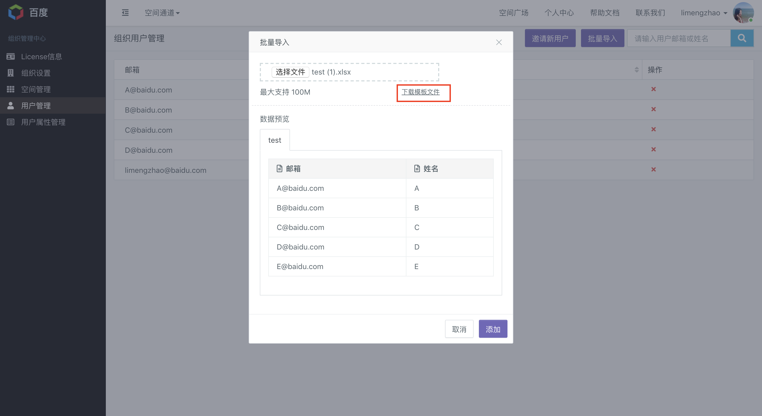Image resolution: width=762 pixels, height=416 pixels.
Task: Click the 添加 button
Action: tap(493, 329)
